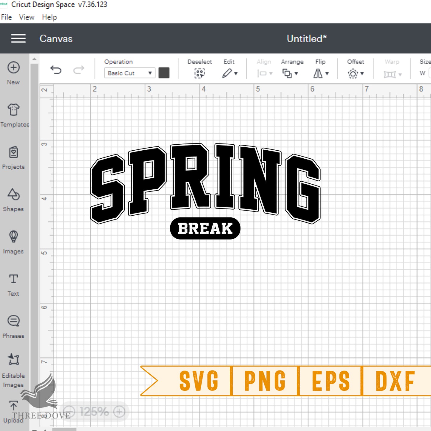Image resolution: width=431 pixels, height=431 pixels.
Task: Open the Editable Images panel
Action: 13,359
